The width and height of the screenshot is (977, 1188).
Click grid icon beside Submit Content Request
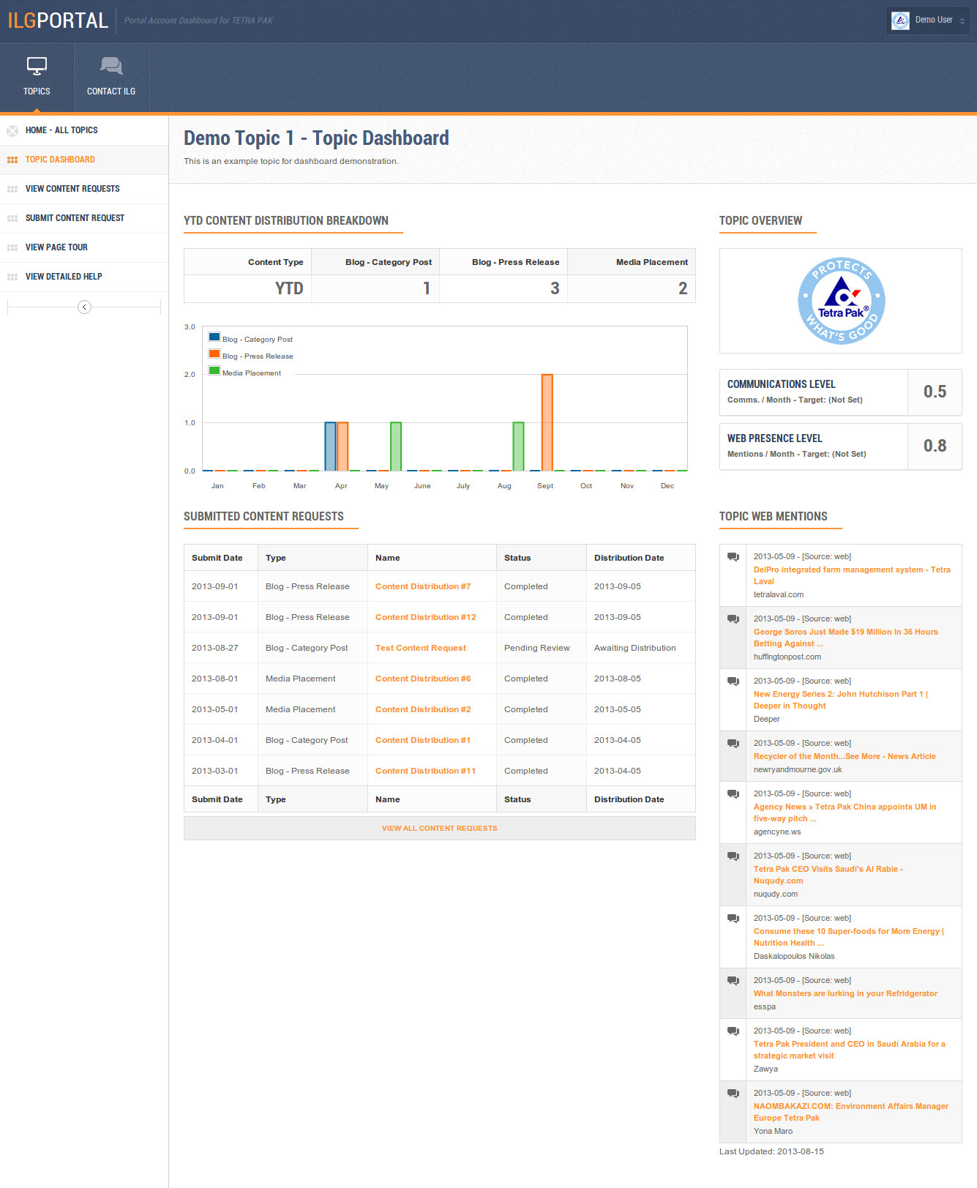pos(12,218)
